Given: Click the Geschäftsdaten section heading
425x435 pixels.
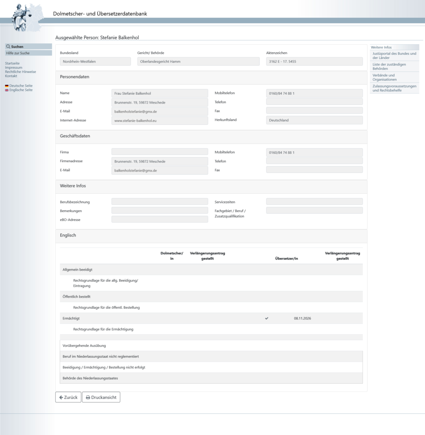Looking at the screenshot, I should (x=75, y=136).
